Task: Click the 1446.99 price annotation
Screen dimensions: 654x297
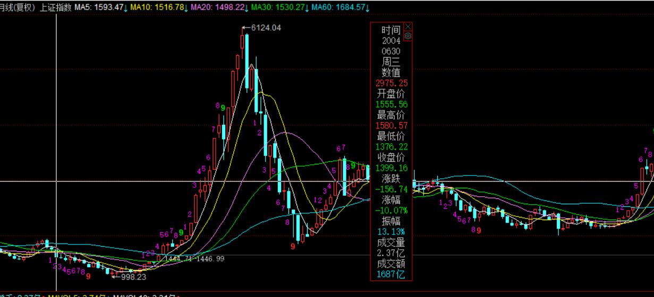Action: pyautogui.click(x=210, y=258)
